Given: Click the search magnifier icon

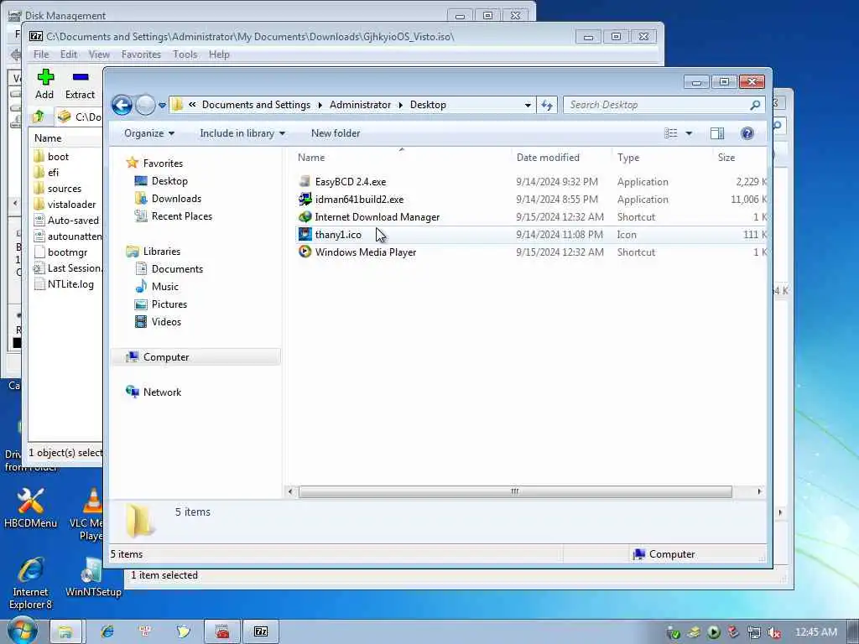Looking at the screenshot, I should [x=756, y=105].
